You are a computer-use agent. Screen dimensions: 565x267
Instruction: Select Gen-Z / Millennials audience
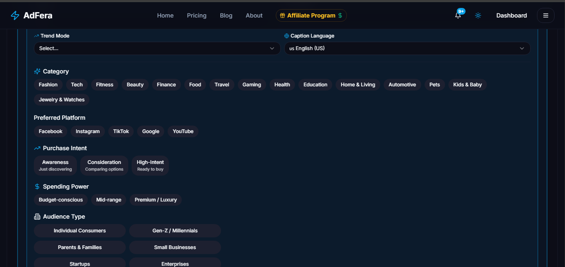(x=175, y=231)
